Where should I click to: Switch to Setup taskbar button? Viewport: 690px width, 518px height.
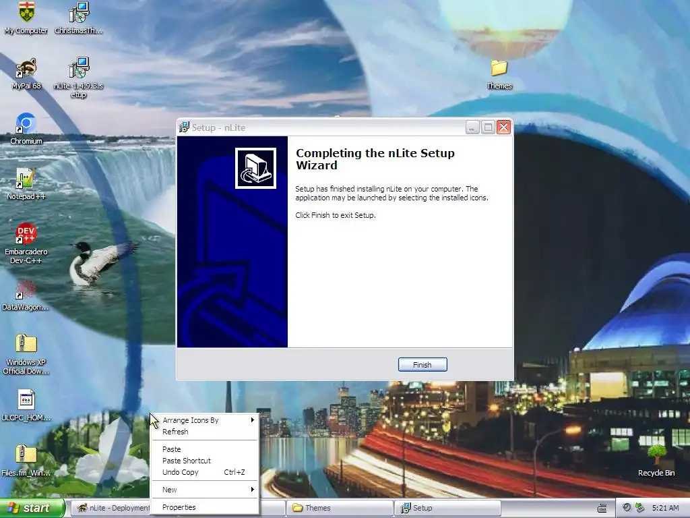tap(447, 508)
